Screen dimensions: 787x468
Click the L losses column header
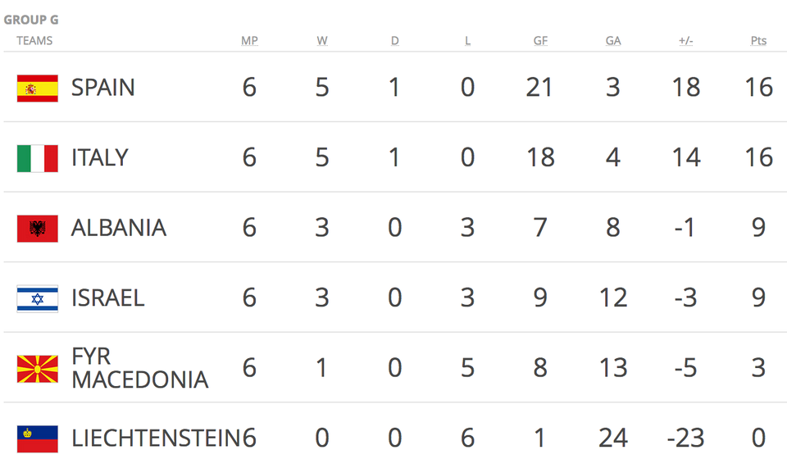tap(467, 41)
